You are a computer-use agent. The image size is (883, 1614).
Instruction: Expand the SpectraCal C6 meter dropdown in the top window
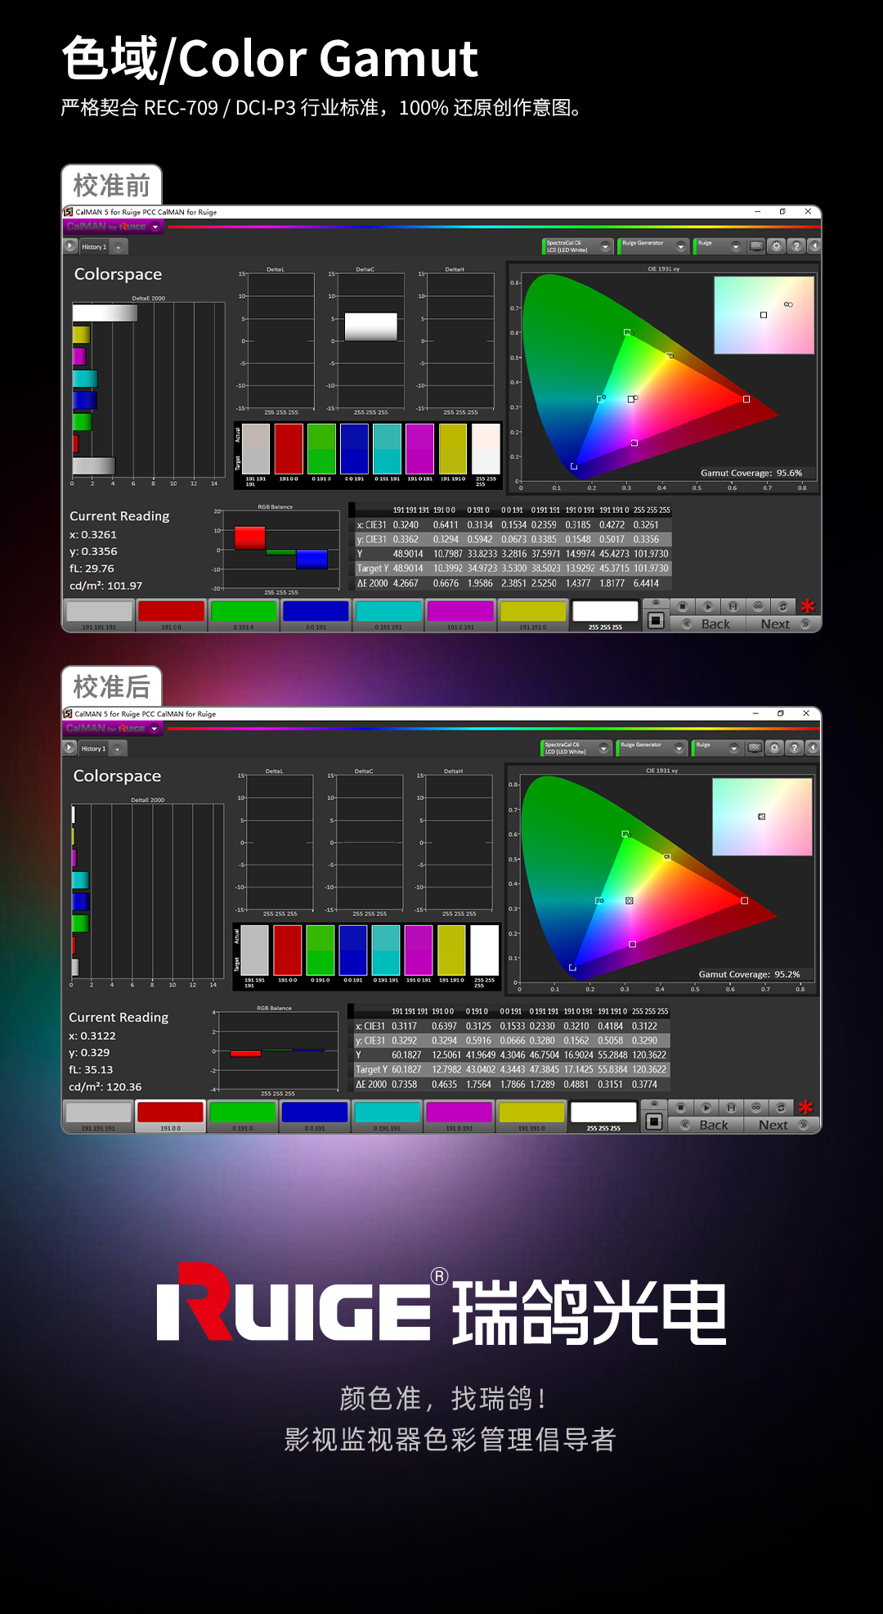(605, 246)
